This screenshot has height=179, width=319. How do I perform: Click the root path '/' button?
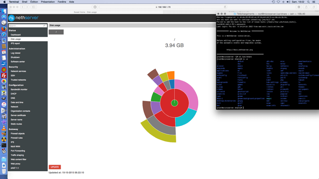pyautogui.click(x=56, y=32)
